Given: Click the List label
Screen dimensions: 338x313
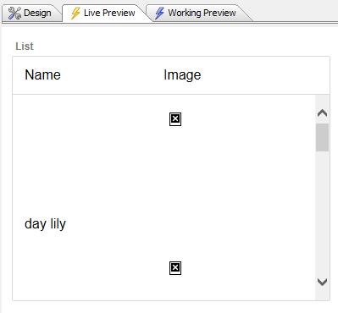Looking at the screenshot, I should pos(25,47).
